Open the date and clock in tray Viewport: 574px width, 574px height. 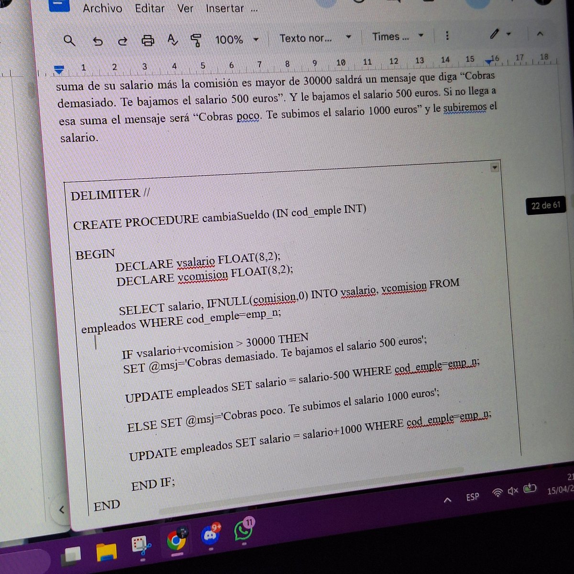point(561,484)
